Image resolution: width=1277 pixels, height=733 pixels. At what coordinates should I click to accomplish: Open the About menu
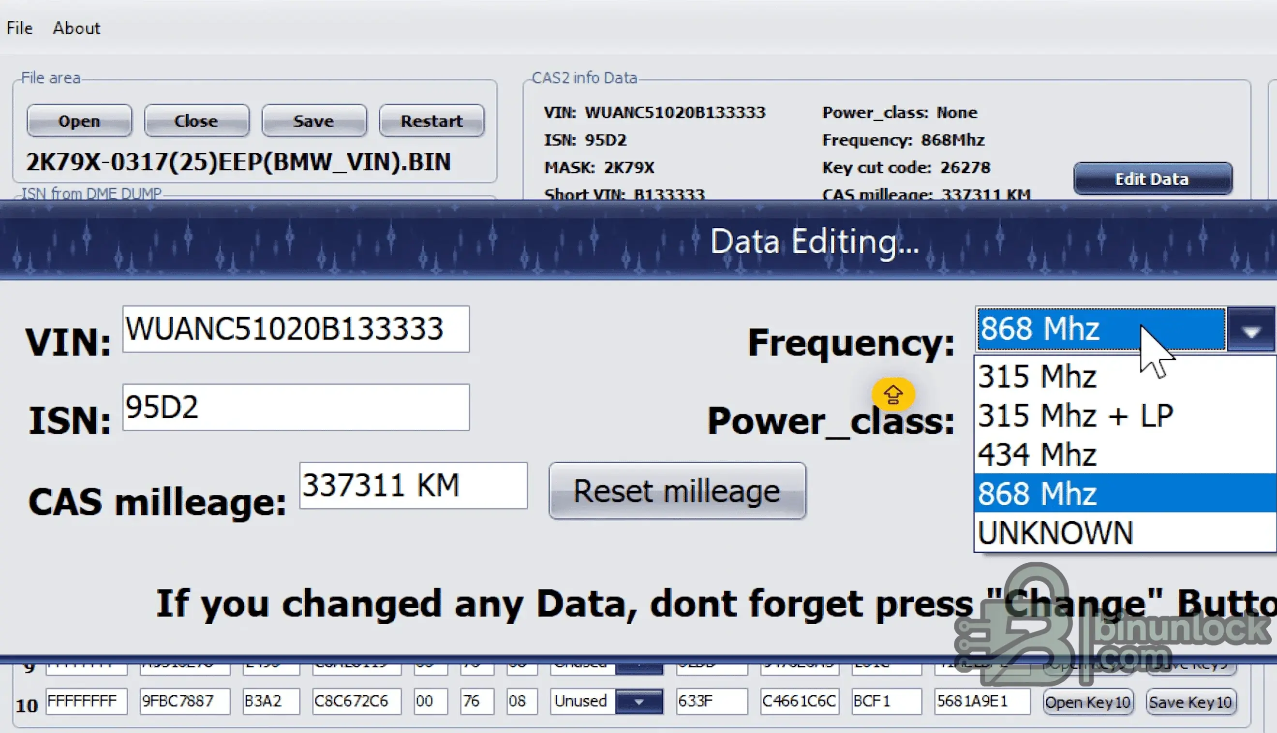pos(76,28)
